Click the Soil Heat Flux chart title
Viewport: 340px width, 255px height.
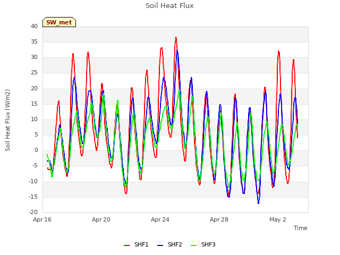click(x=169, y=6)
